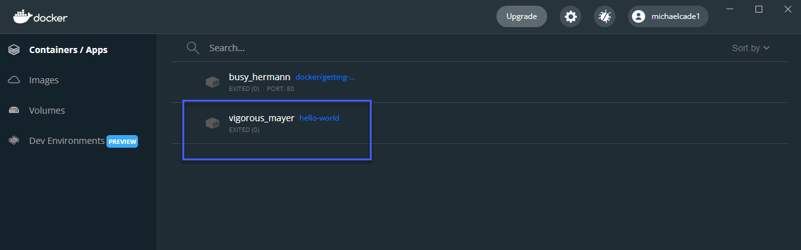Click the user avatar icon for michaelcade1
Screen dimensions: 801x250
click(x=638, y=16)
